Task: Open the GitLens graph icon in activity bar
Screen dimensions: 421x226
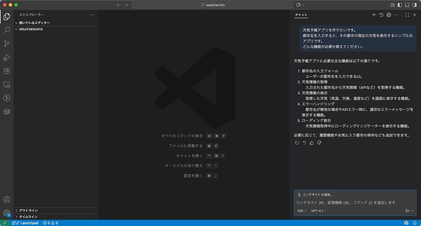Action: tap(7, 98)
